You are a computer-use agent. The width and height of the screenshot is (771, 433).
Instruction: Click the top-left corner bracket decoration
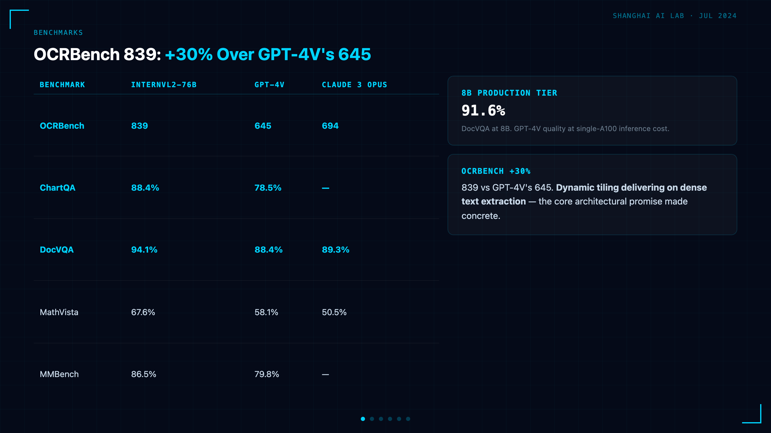tap(19, 19)
